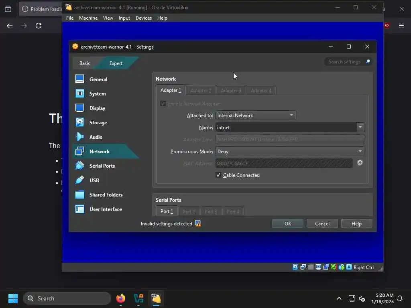Select the Adapter 3 tab
The width and height of the screenshot is (411, 308).
click(x=231, y=91)
